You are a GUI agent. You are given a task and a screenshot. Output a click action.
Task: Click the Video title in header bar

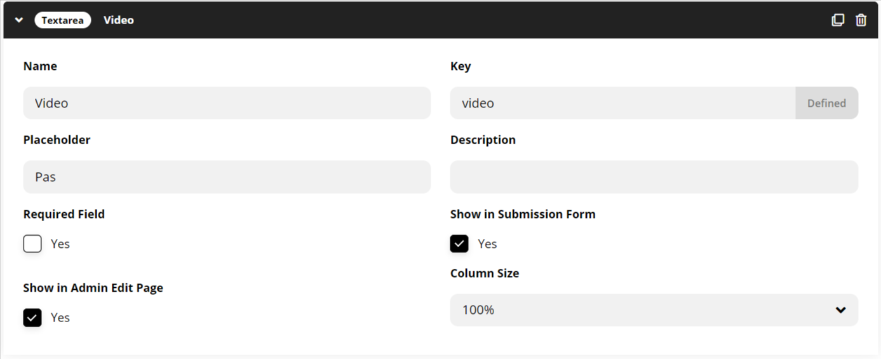coord(119,20)
